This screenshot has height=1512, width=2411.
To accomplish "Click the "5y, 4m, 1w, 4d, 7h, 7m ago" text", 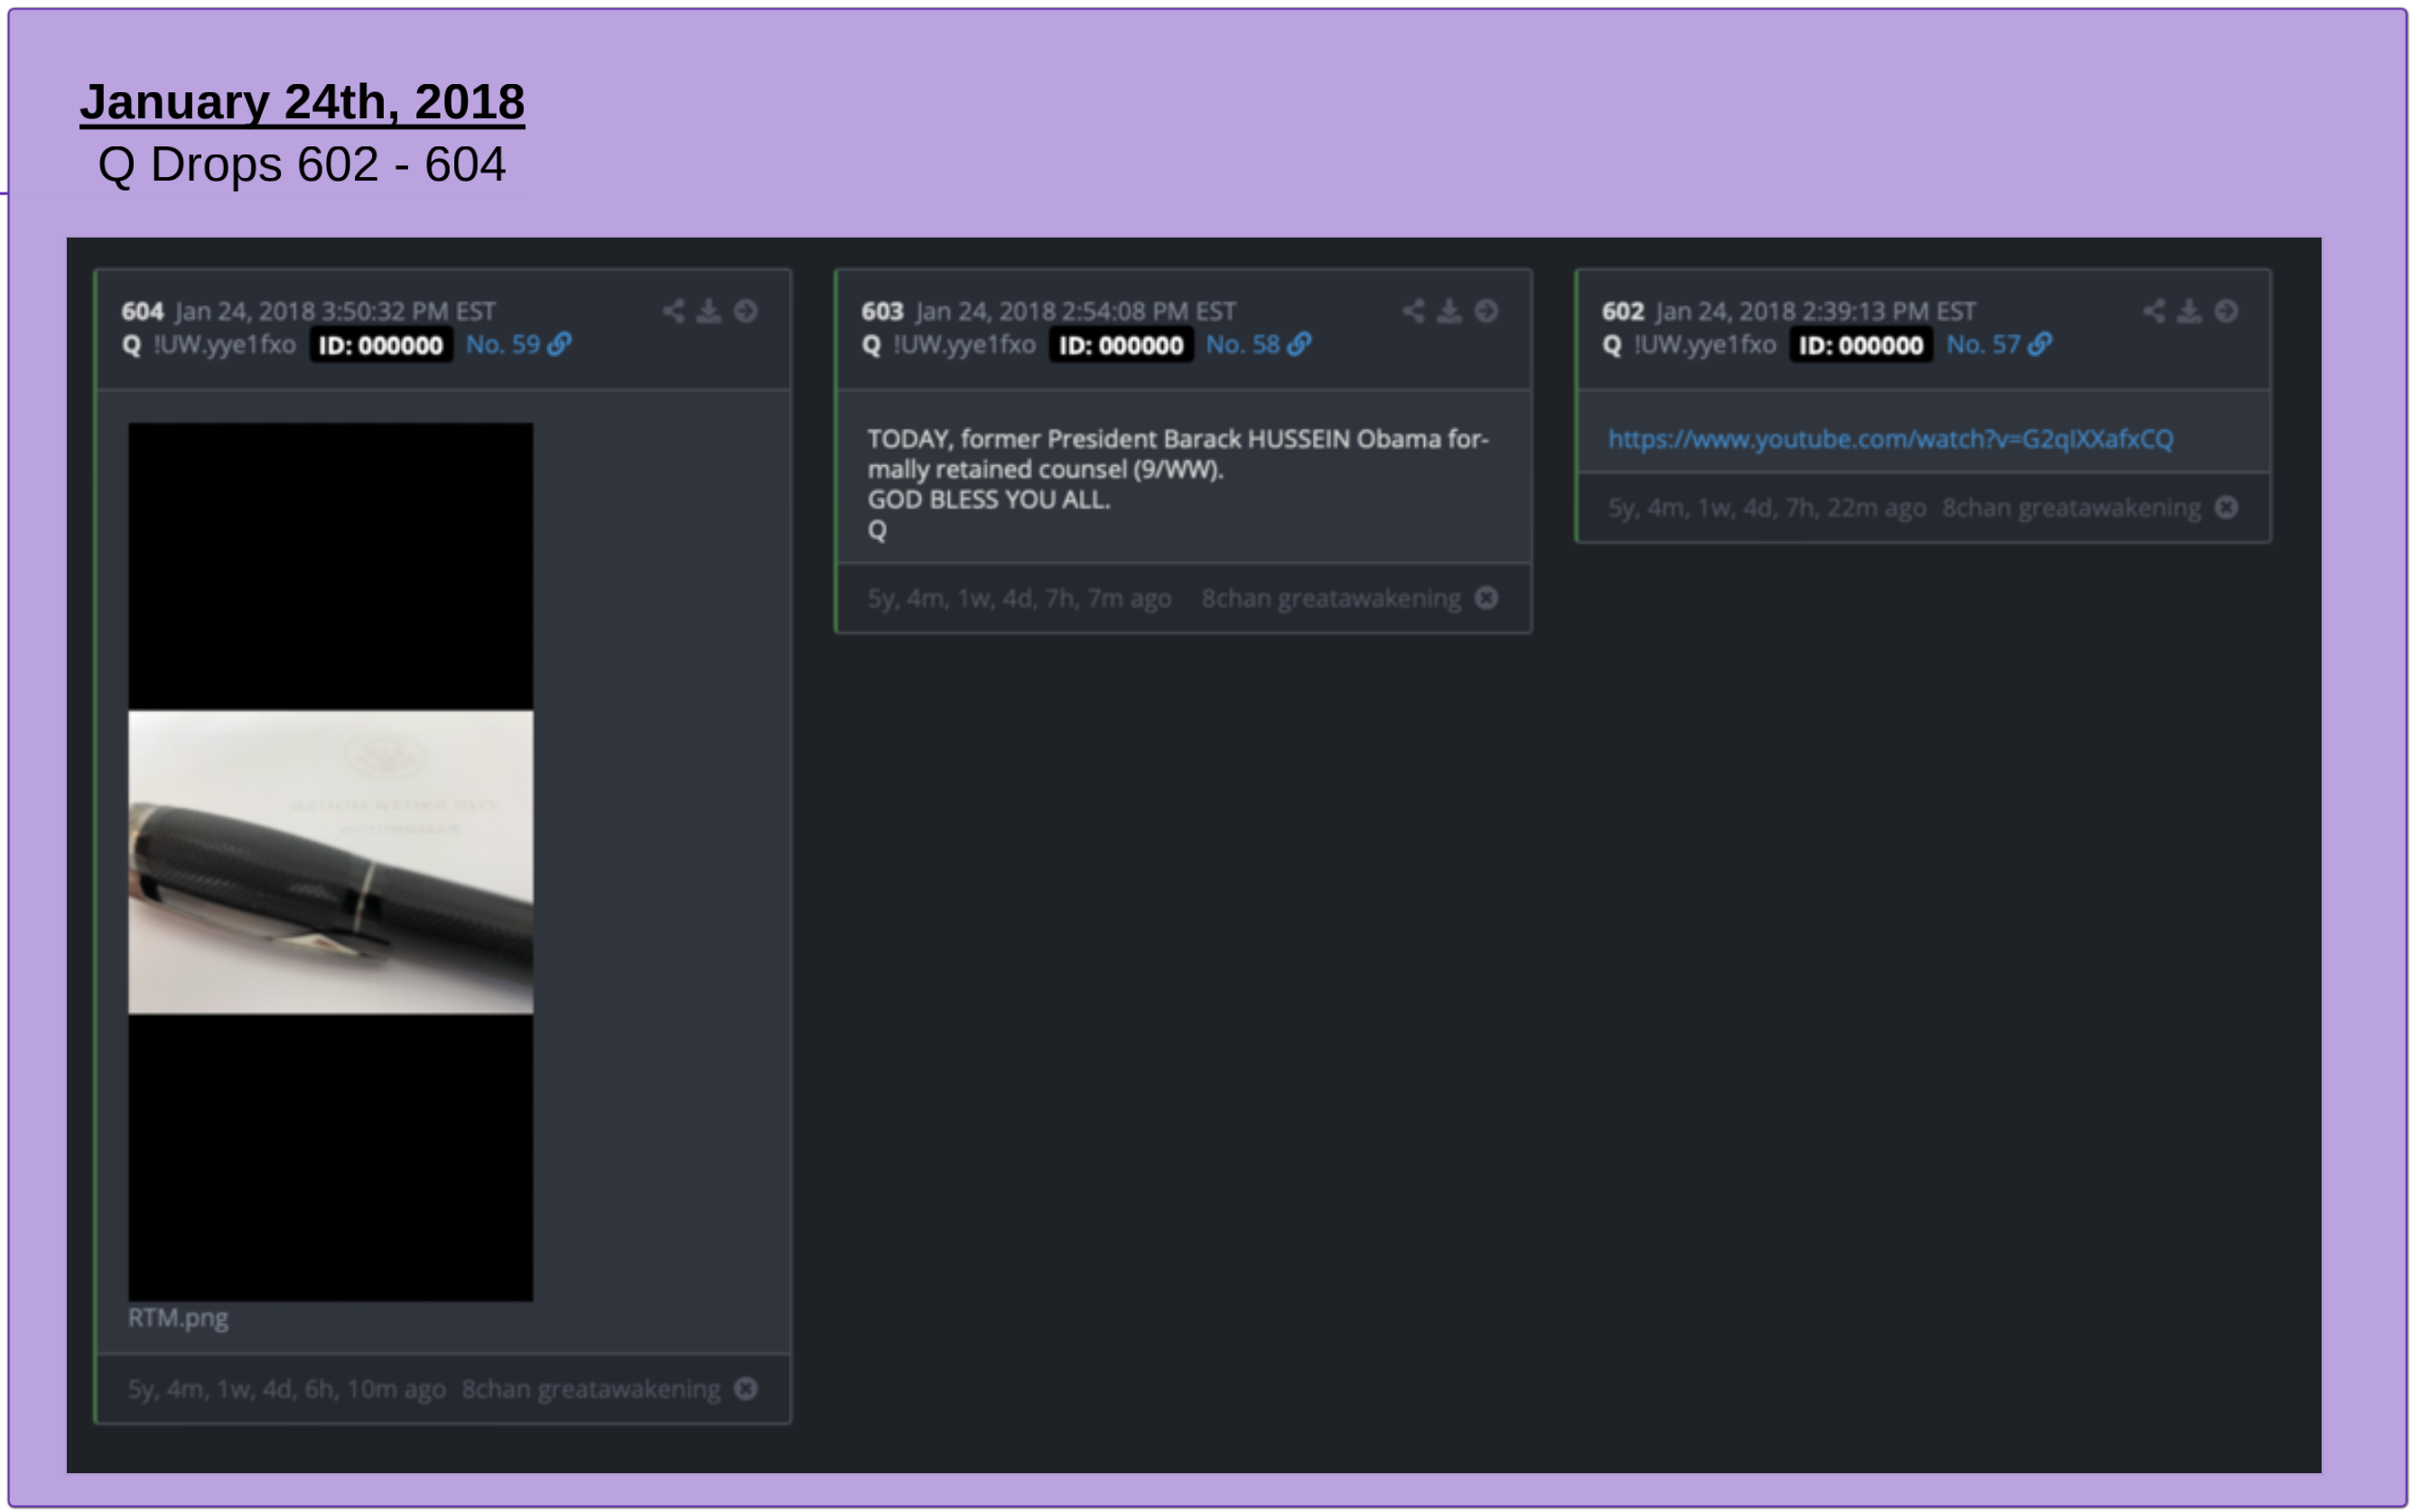I will (x=1019, y=598).
